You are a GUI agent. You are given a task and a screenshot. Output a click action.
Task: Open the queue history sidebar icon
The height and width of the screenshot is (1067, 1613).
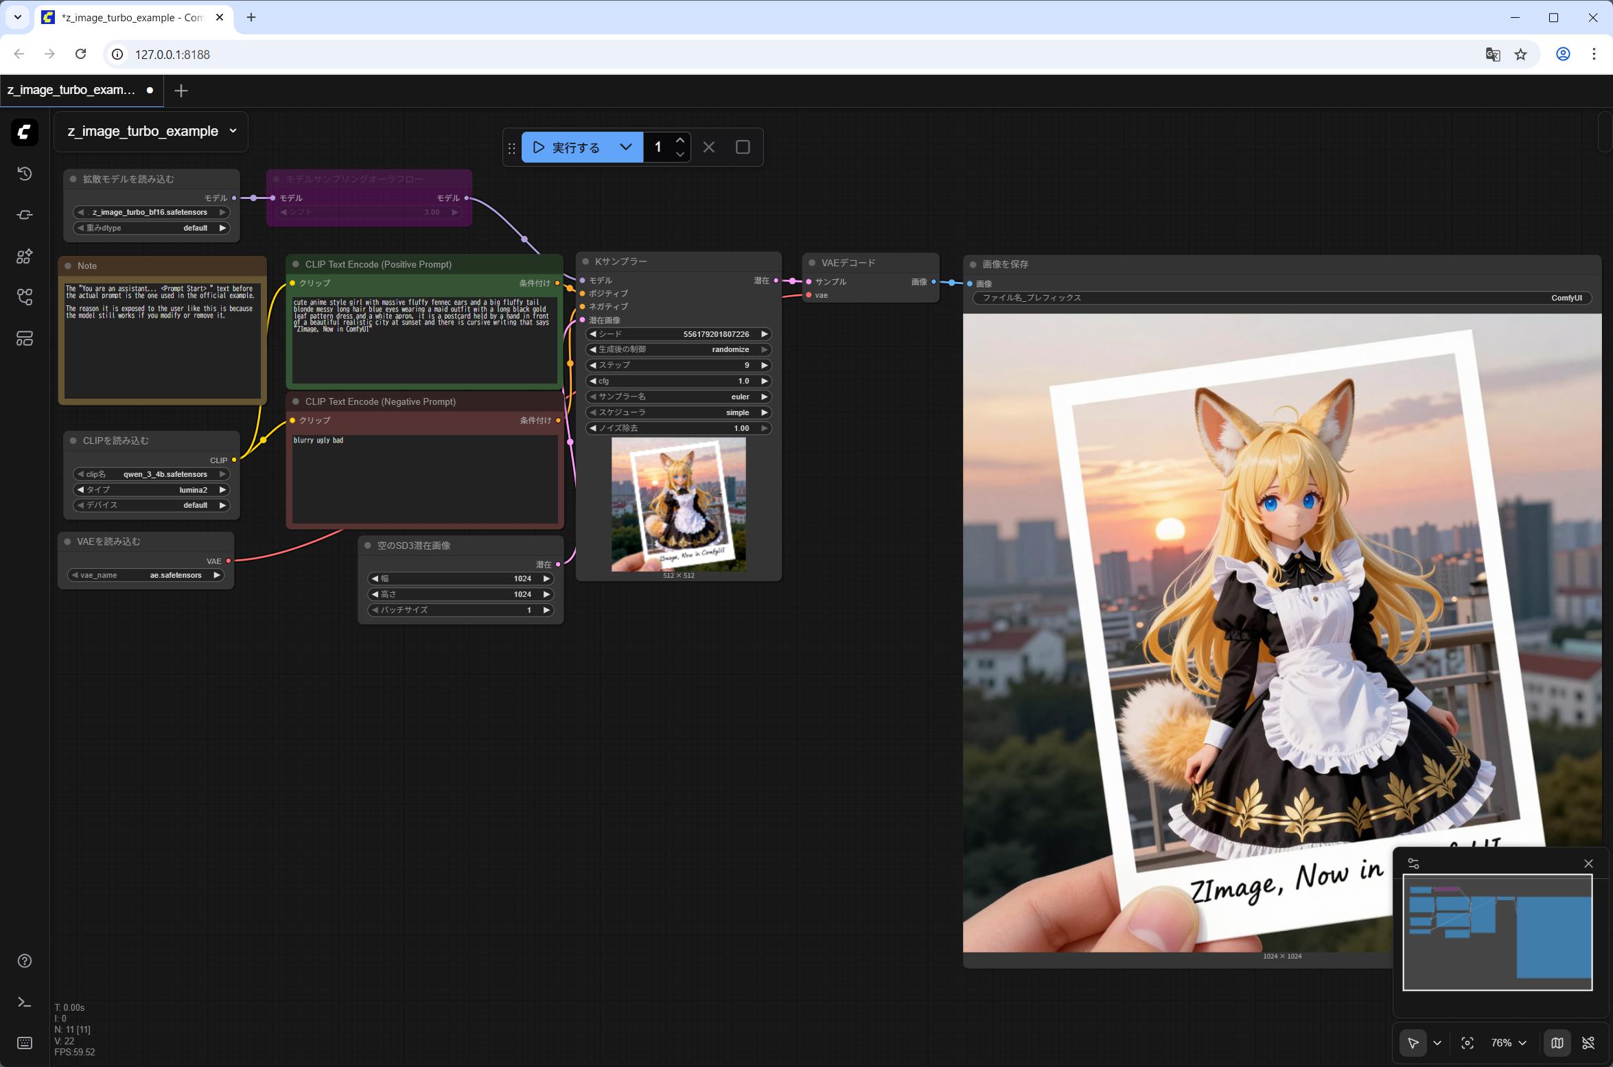tap(25, 174)
